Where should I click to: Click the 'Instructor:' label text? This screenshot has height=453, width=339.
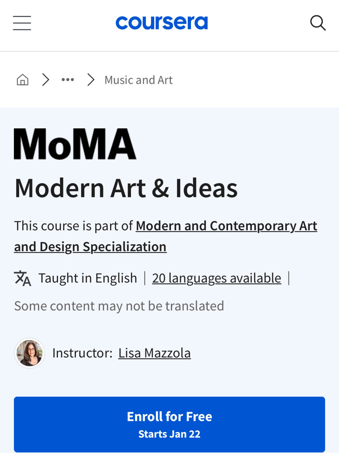tap(82, 353)
